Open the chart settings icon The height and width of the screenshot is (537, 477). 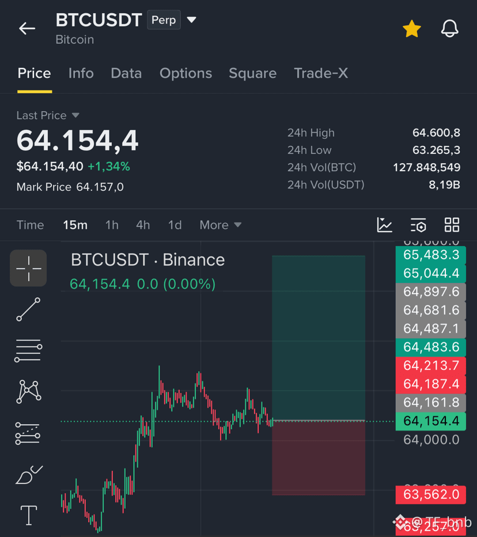point(418,225)
